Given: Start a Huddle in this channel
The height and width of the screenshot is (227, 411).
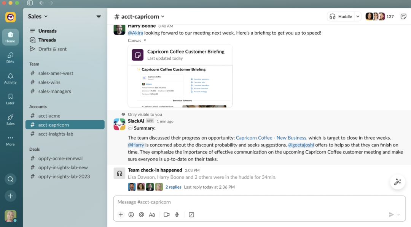Looking at the screenshot, I should point(341,16).
